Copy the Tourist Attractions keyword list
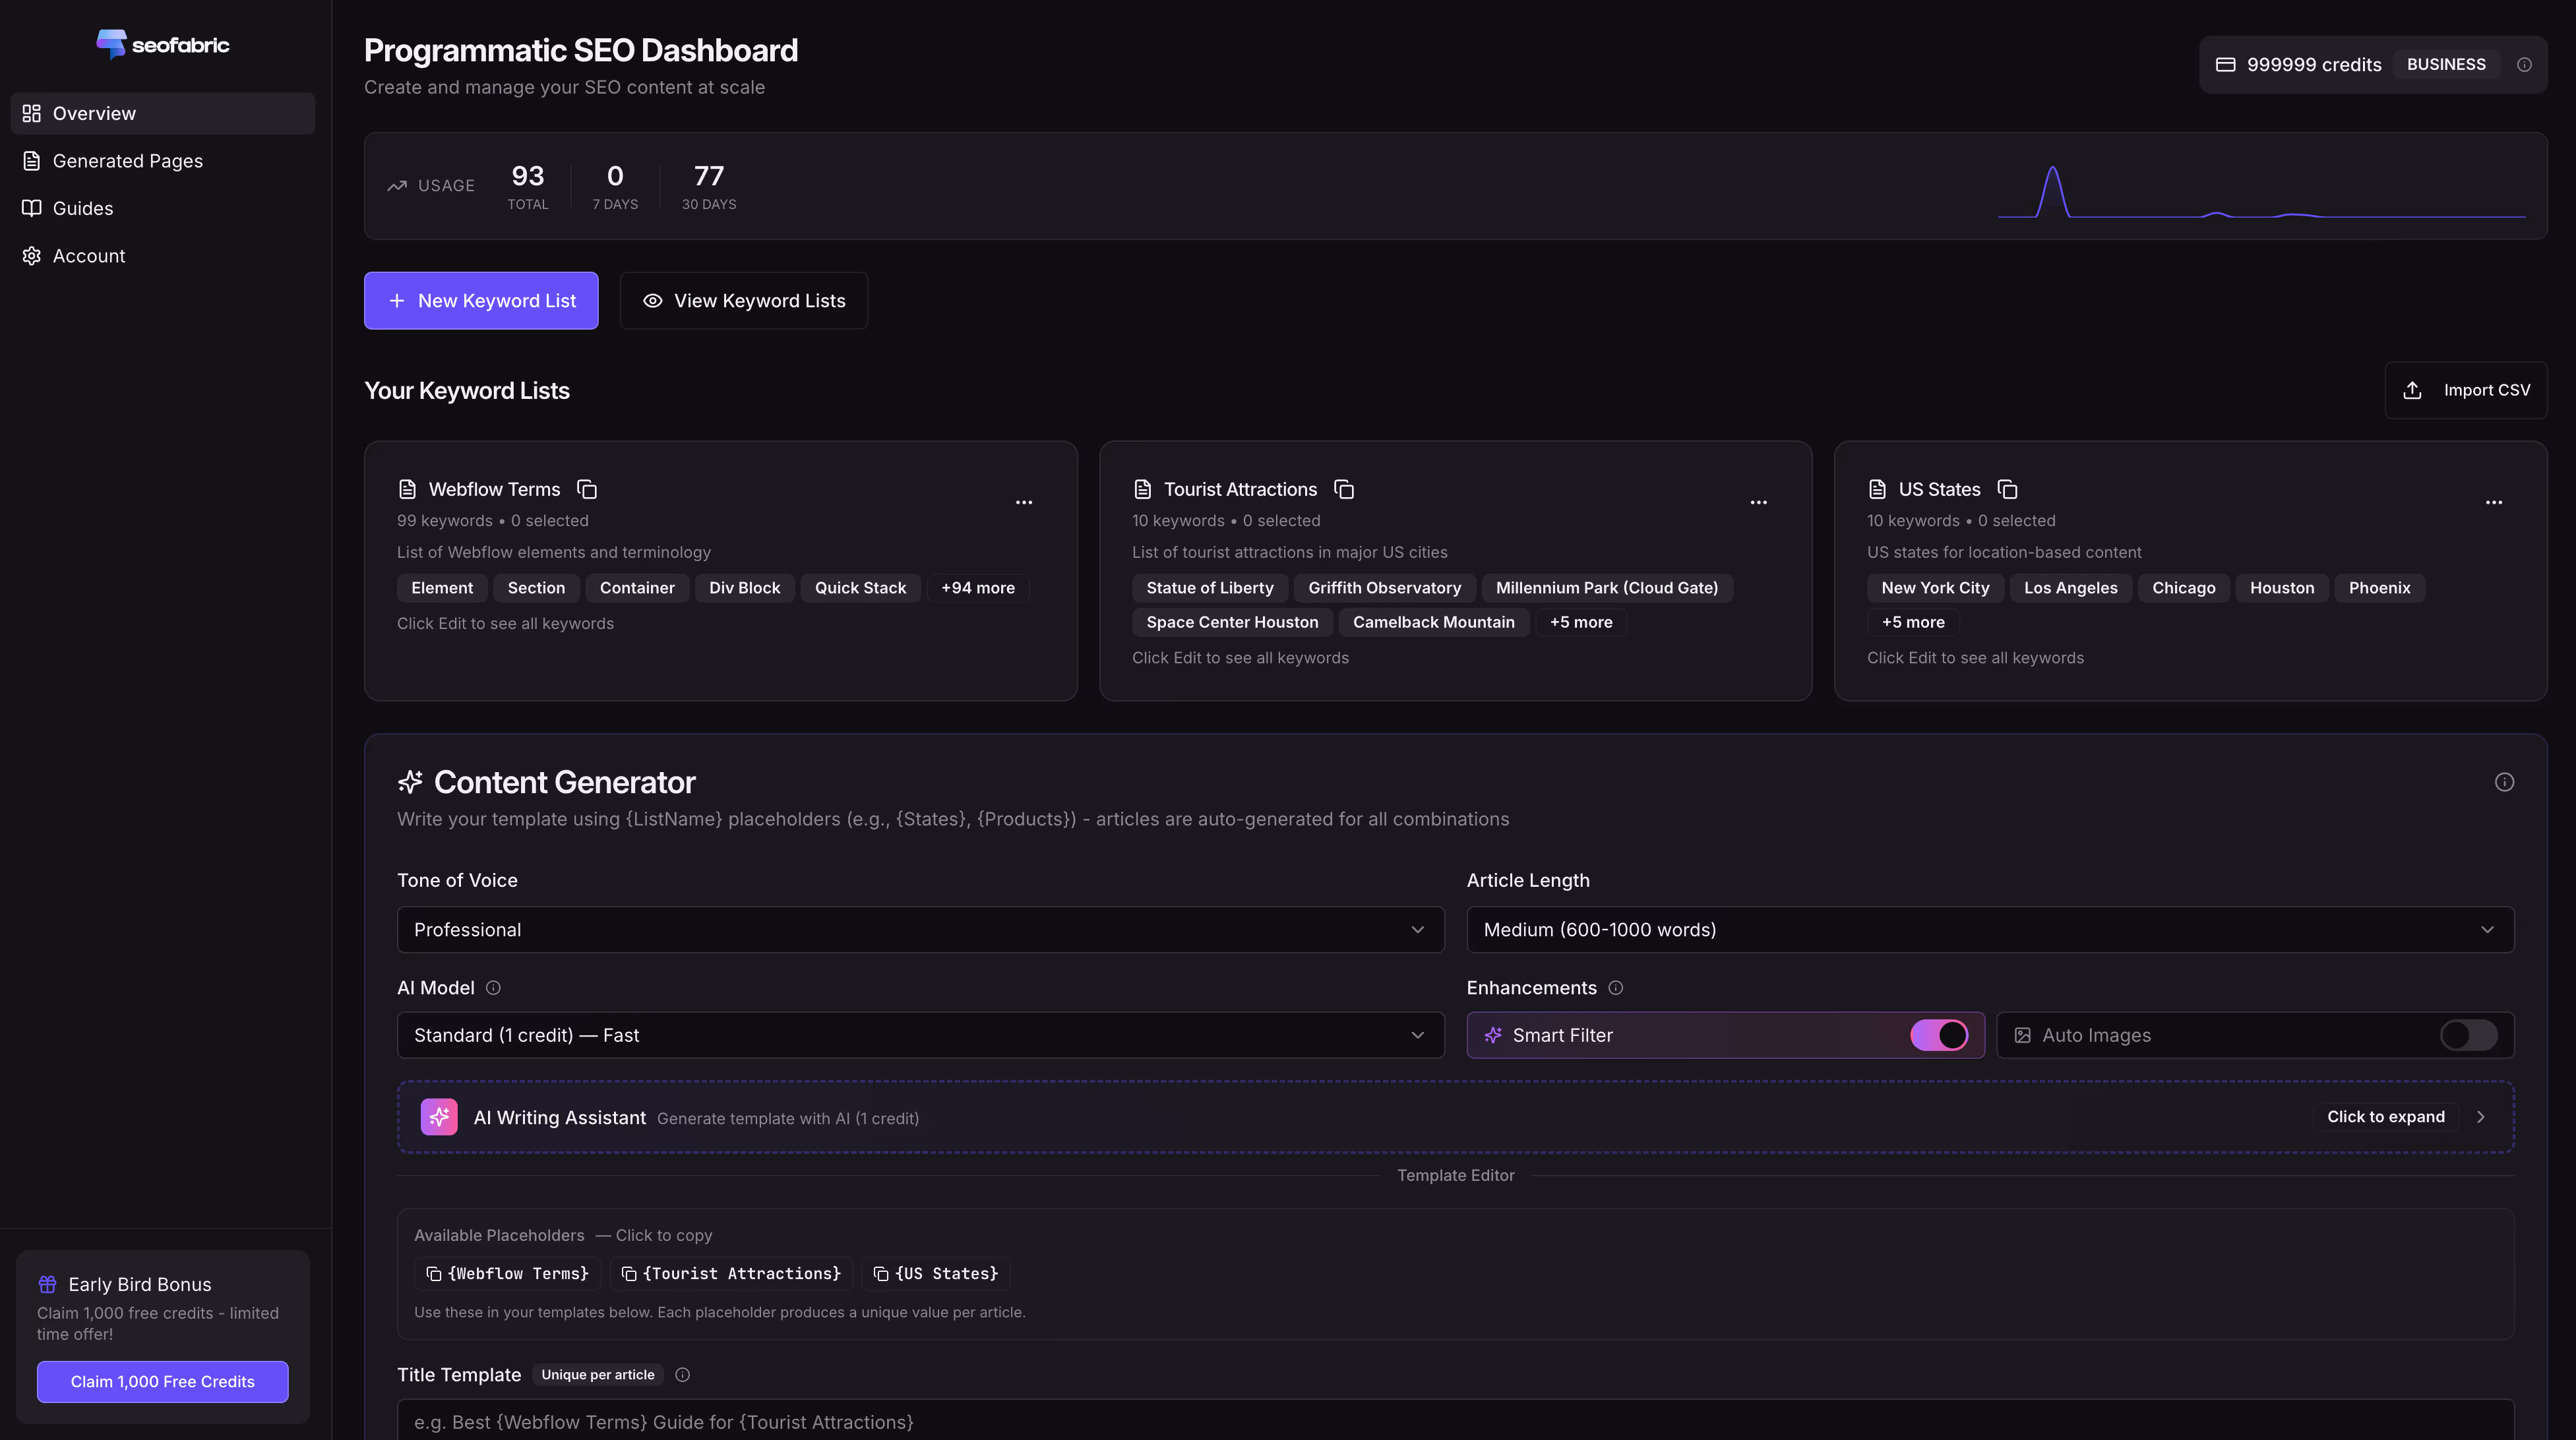Screen dimensions: 2576x1440 click(1343, 489)
